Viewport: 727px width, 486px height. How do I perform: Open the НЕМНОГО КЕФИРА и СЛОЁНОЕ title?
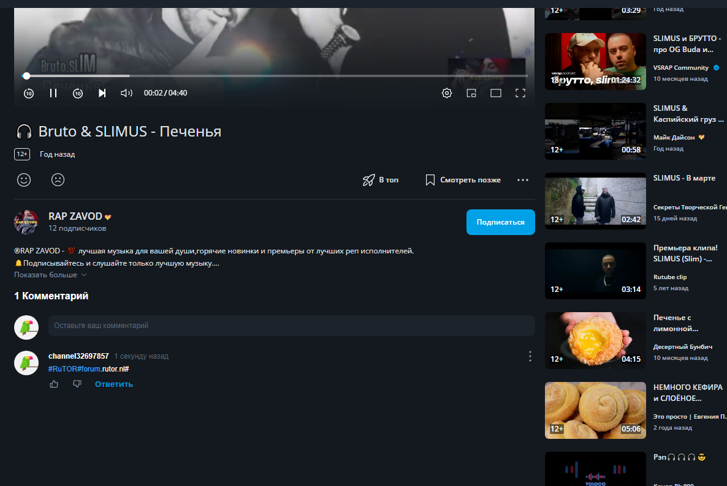pos(688,392)
